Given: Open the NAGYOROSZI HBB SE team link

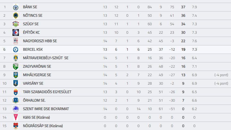Looking at the screenshot, I should (40, 41).
